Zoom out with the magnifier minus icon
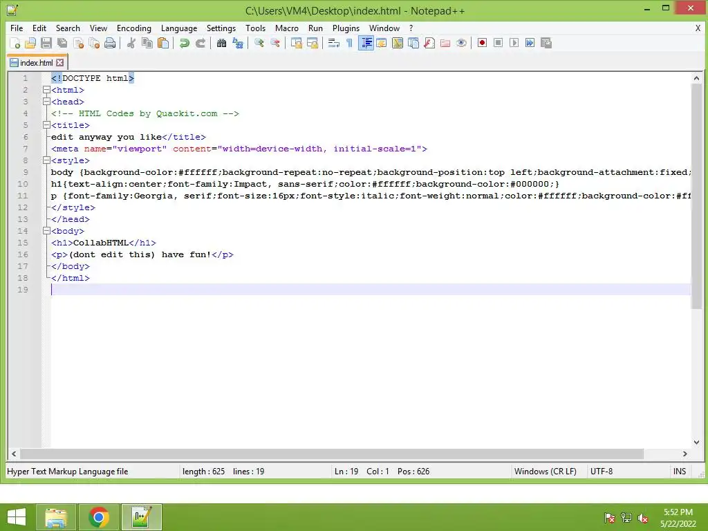Viewport: 708px width, 531px height. [x=274, y=43]
